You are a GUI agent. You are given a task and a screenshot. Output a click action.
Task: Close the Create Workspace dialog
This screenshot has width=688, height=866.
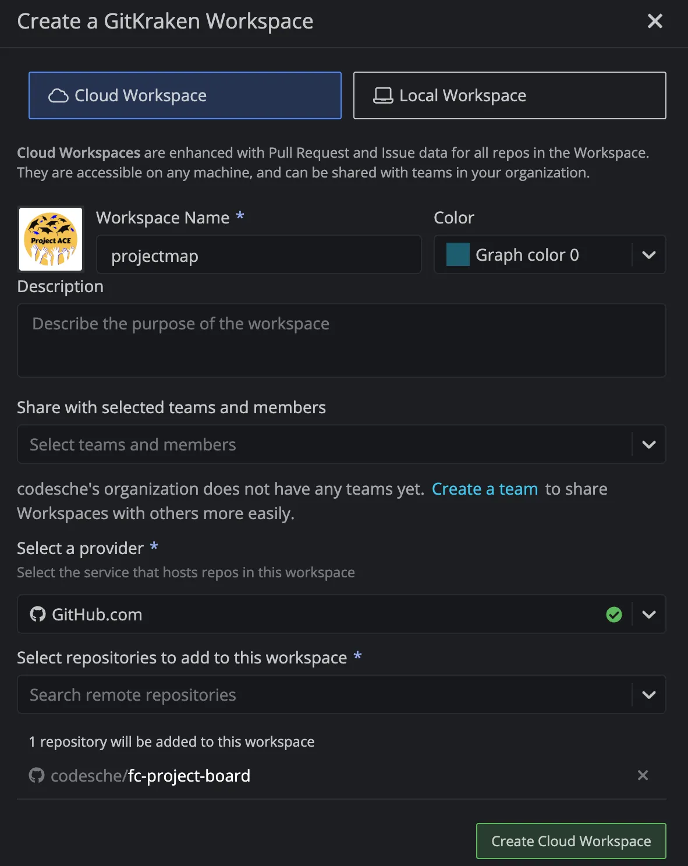(655, 22)
